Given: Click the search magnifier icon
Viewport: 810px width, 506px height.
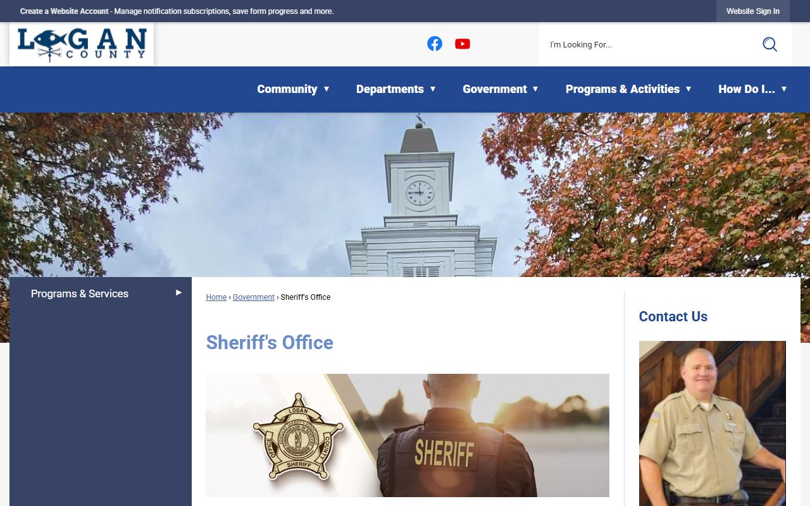Looking at the screenshot, I should point(769,44).
